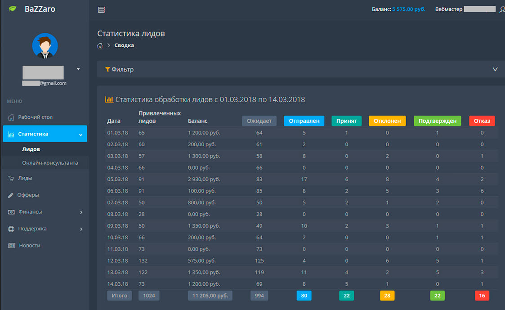The height and width of the screenshot is (310, 505).
Task: Click the orange Фильтр funnel icon
Action: pos(107,70)
